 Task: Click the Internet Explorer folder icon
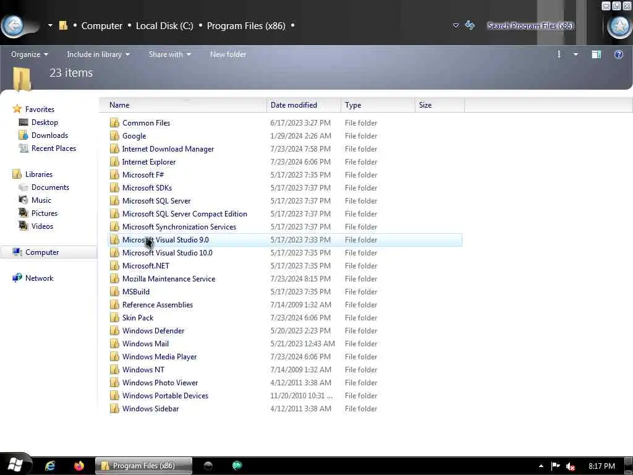pos(114,161)
